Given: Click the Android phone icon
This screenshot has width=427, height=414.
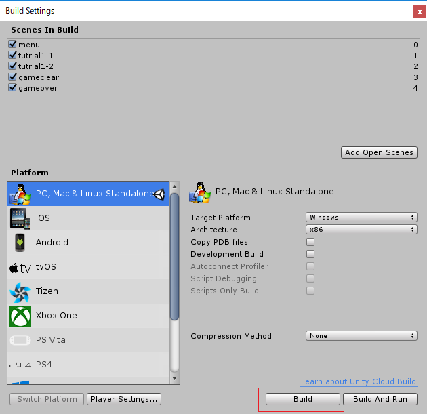Looking at the screenshot, I should tap(20, 243).
